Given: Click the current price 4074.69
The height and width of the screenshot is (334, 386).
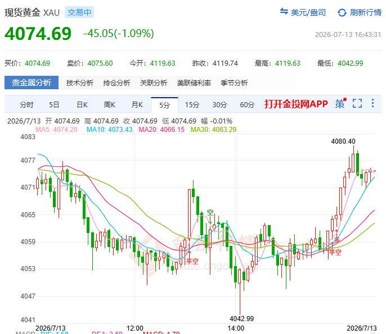Looking at the screenshot, I should [38, 34].
